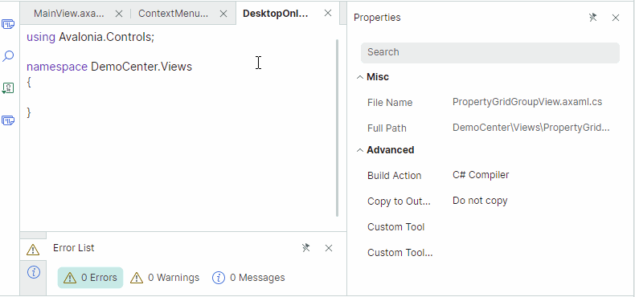Screen dimensions: 635x297
Task: Open the C# Compiler build action value
Action: pos(481,175)
